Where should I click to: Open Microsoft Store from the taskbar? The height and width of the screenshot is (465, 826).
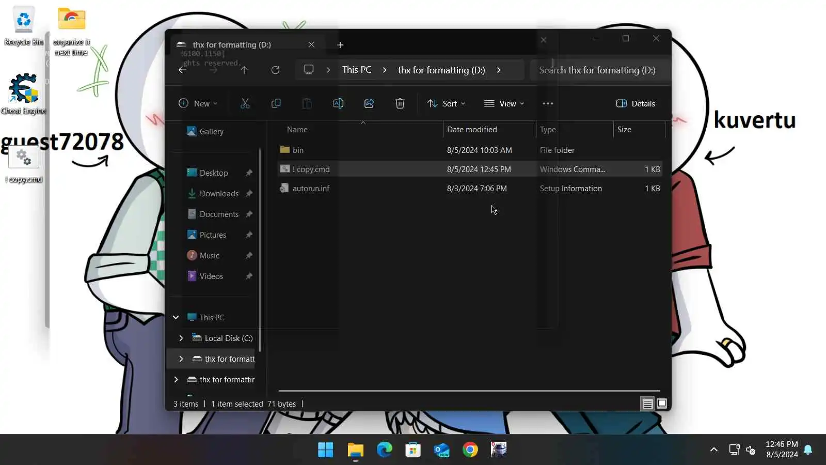413,450
